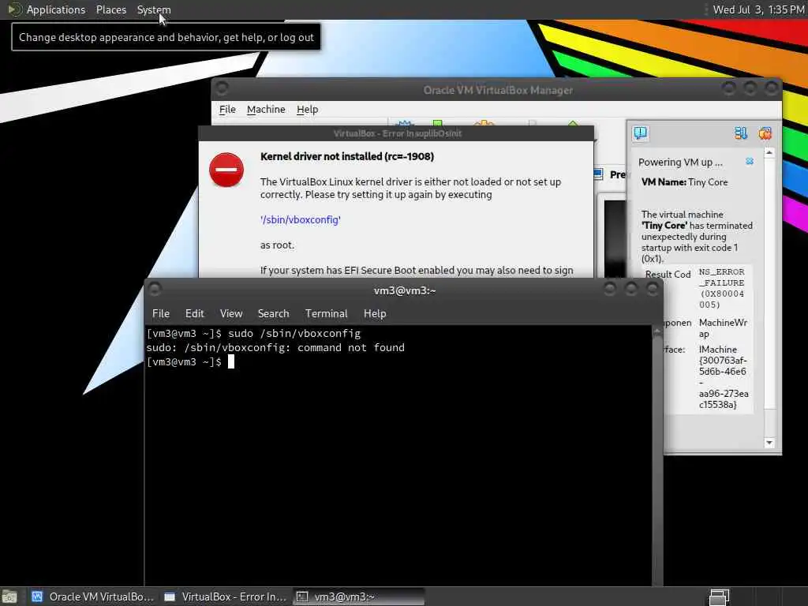The height and width of the screenshot is (606, 808).
Task: Click the terminal prompt input line
Action: [190, 361]
